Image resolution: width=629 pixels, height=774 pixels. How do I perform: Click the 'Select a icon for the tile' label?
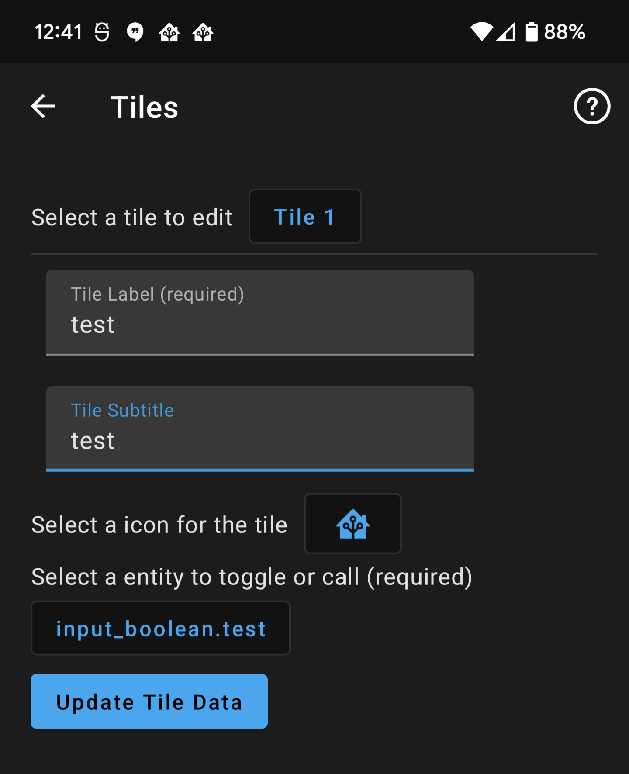click(159, 525)
